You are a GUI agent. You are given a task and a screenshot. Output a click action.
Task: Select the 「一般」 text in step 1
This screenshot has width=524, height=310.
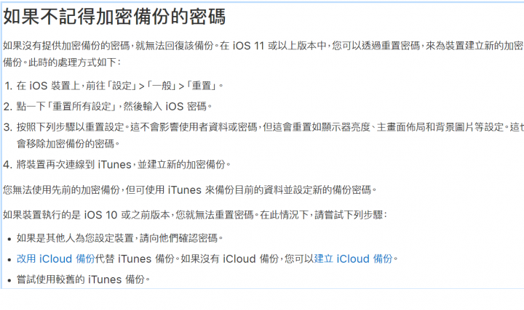point(162,86)
